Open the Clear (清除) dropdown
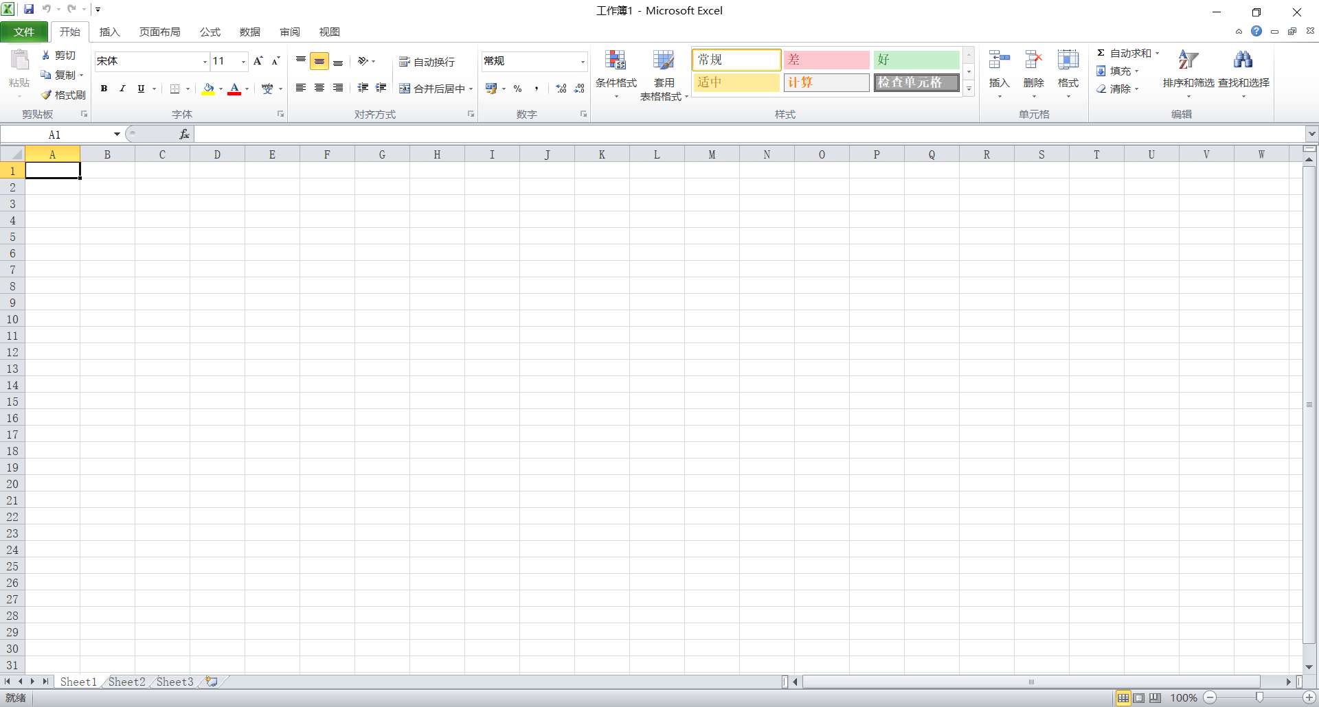The width and height of the screenshot is (1319, 707). [x=1118, y=89]
